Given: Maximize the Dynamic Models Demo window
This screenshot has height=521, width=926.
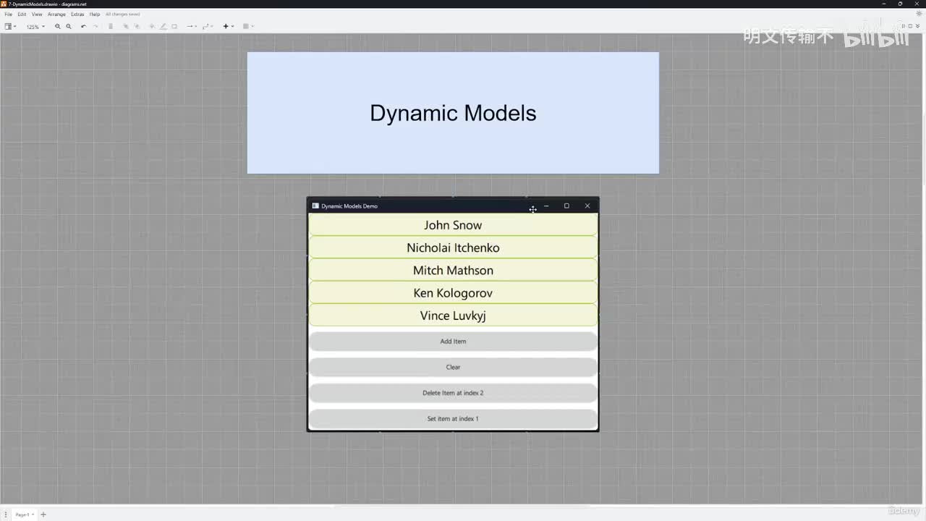Looking at the screenshot, I should tap(566, 206).
